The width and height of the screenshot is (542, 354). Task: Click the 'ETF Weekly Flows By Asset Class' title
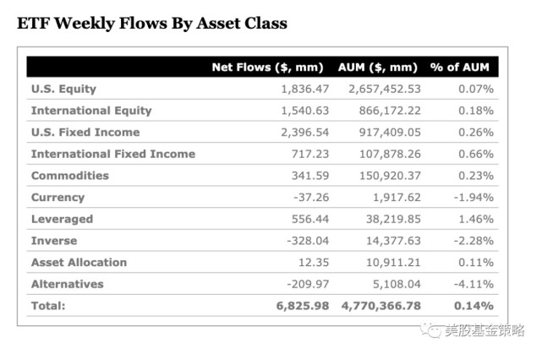pos(152,24)
